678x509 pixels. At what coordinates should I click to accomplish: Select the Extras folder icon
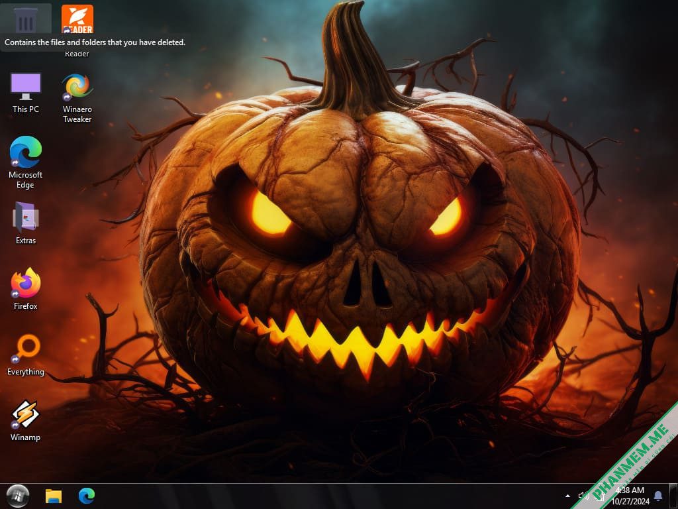click(x=26, y=223)
